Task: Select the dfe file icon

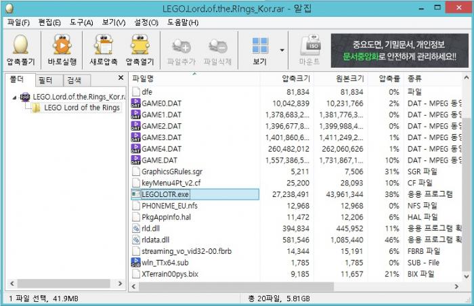Action: tap(136, 92)
